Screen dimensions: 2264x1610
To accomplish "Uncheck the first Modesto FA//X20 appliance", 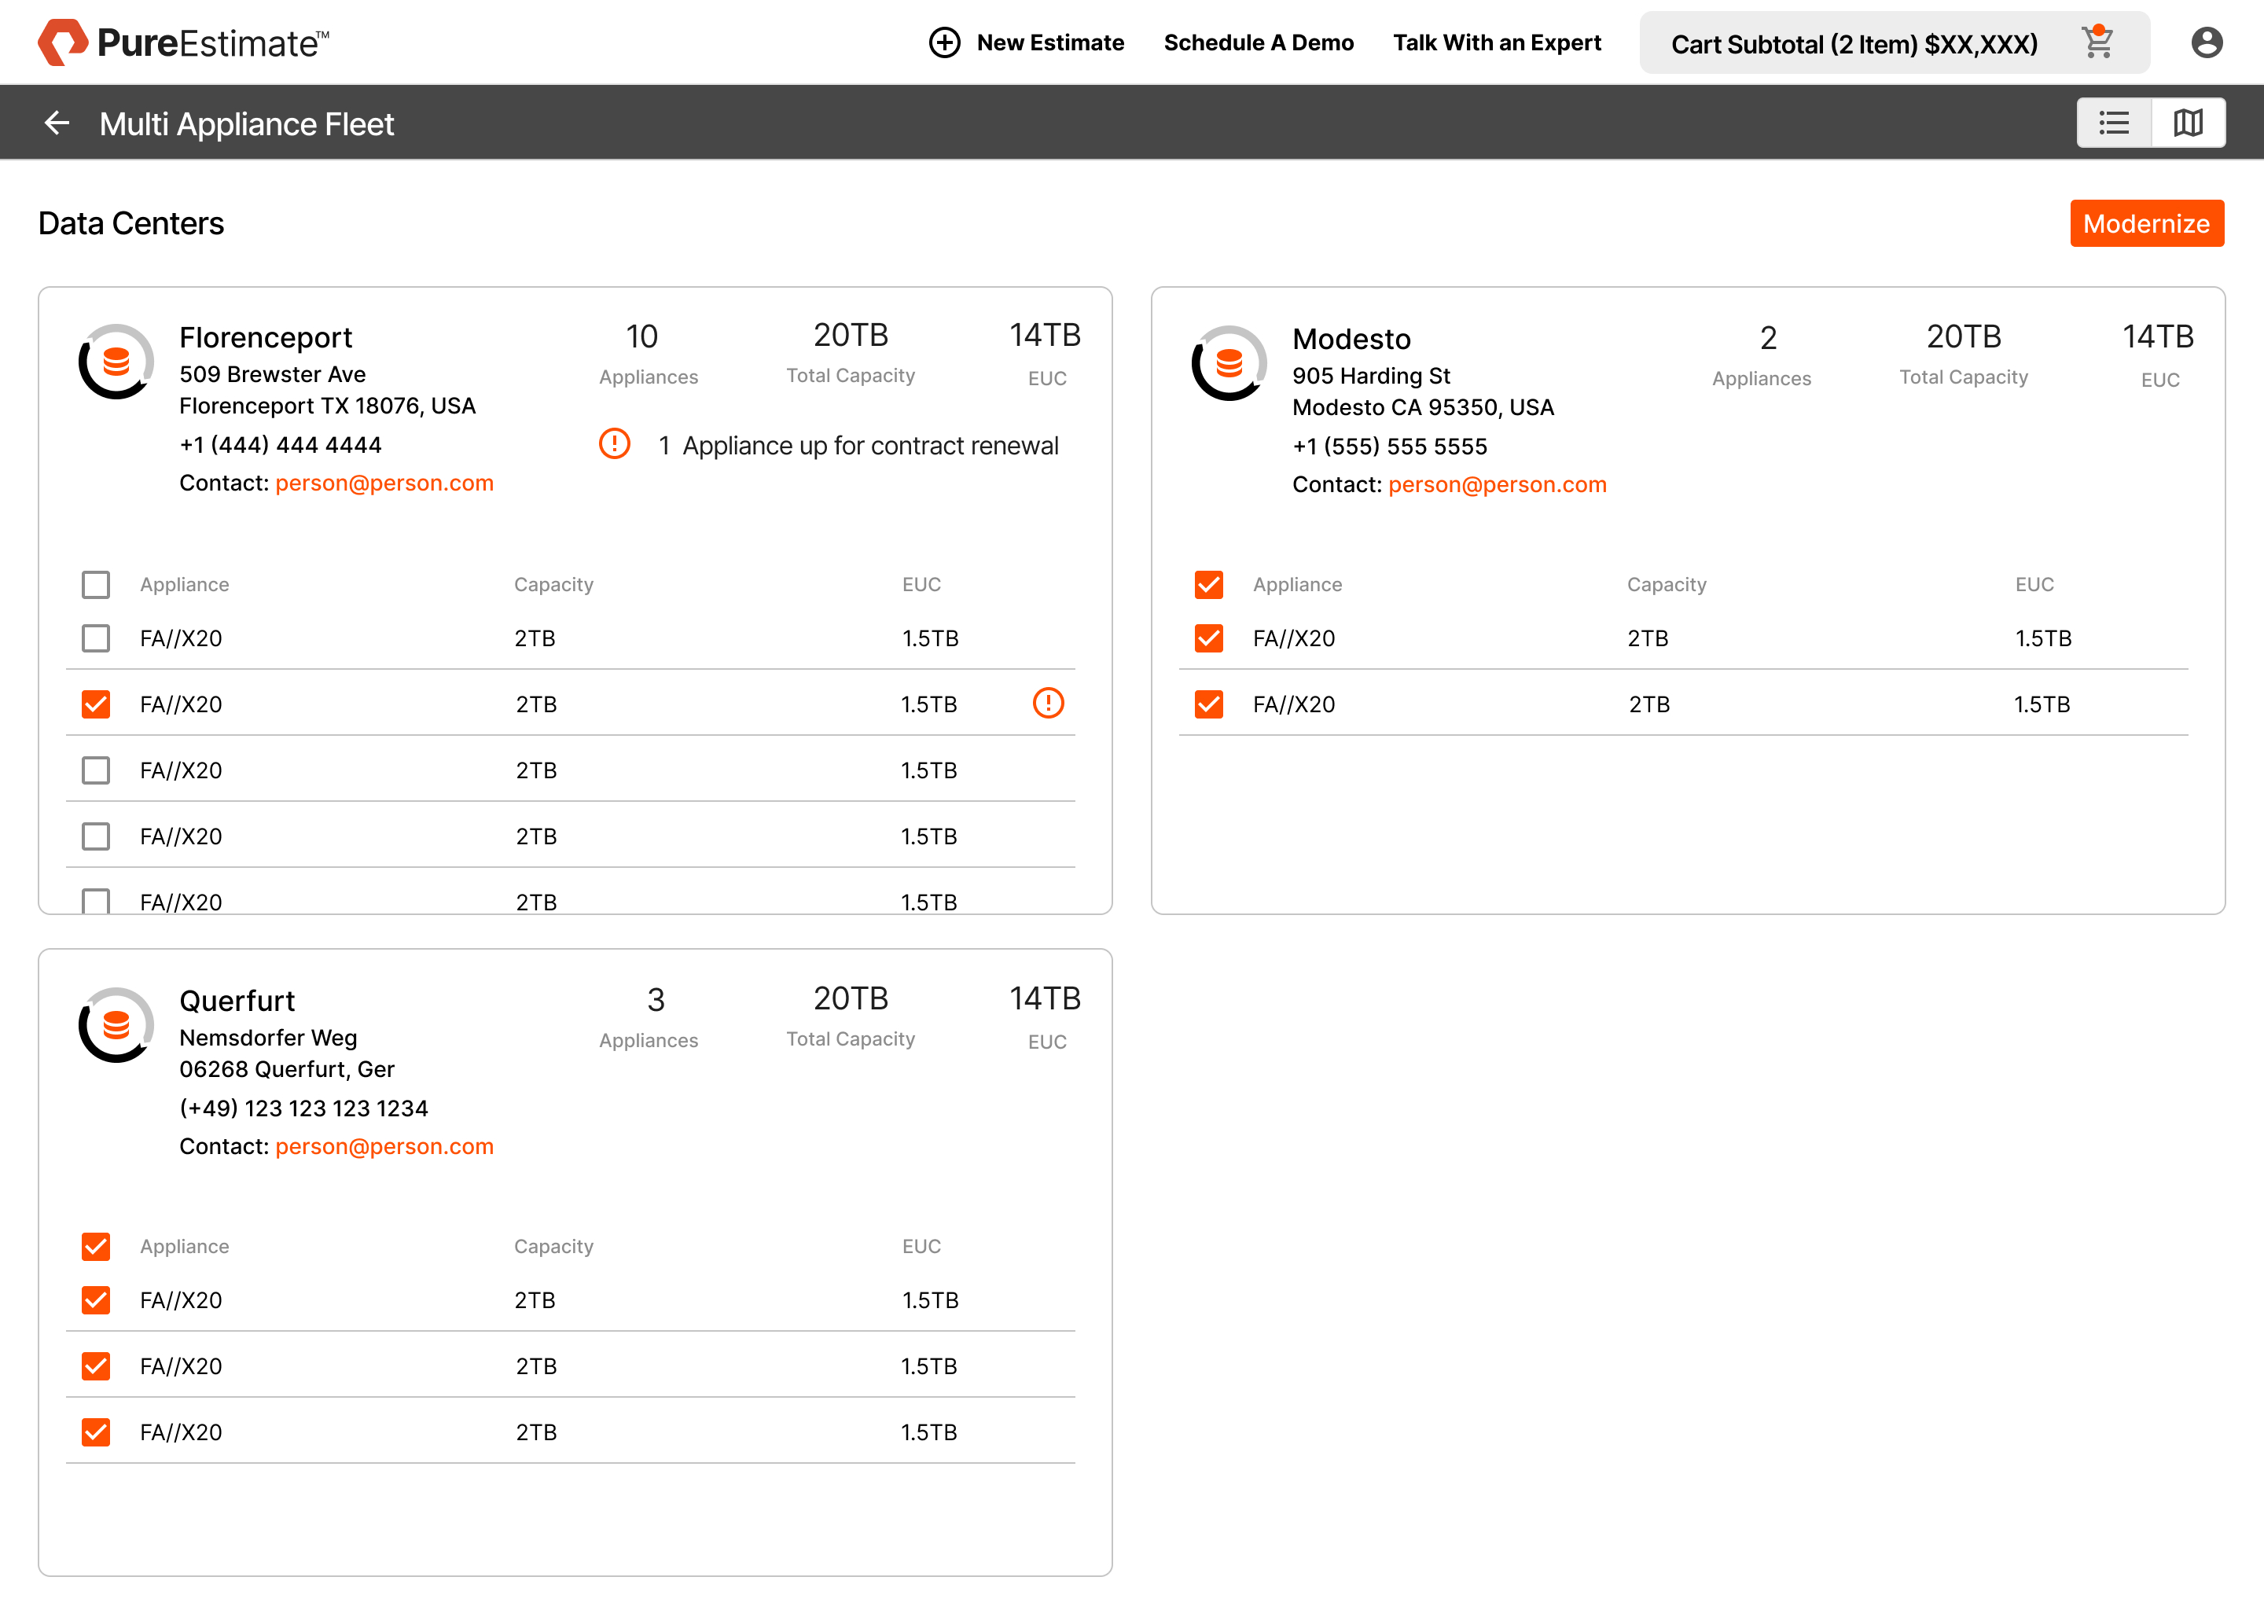I will tap(1208, 638).
